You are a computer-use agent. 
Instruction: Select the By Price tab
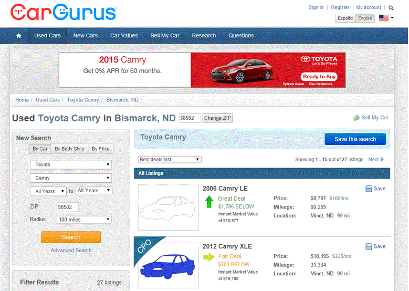(100, 149)
